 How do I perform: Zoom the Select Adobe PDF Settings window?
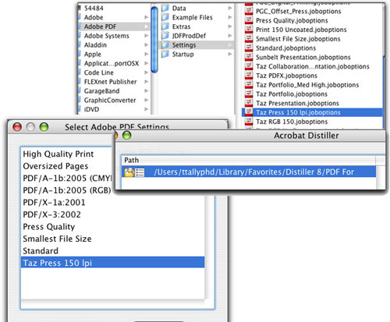44,127
